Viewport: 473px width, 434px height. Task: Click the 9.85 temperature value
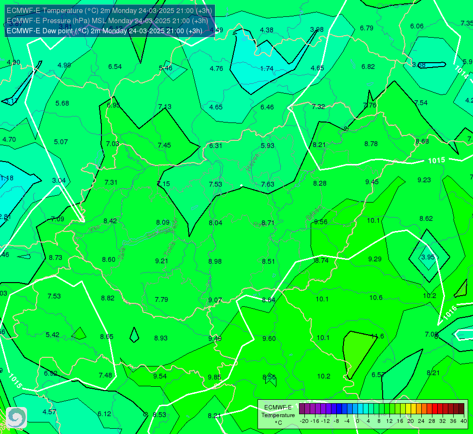point(215,377)
